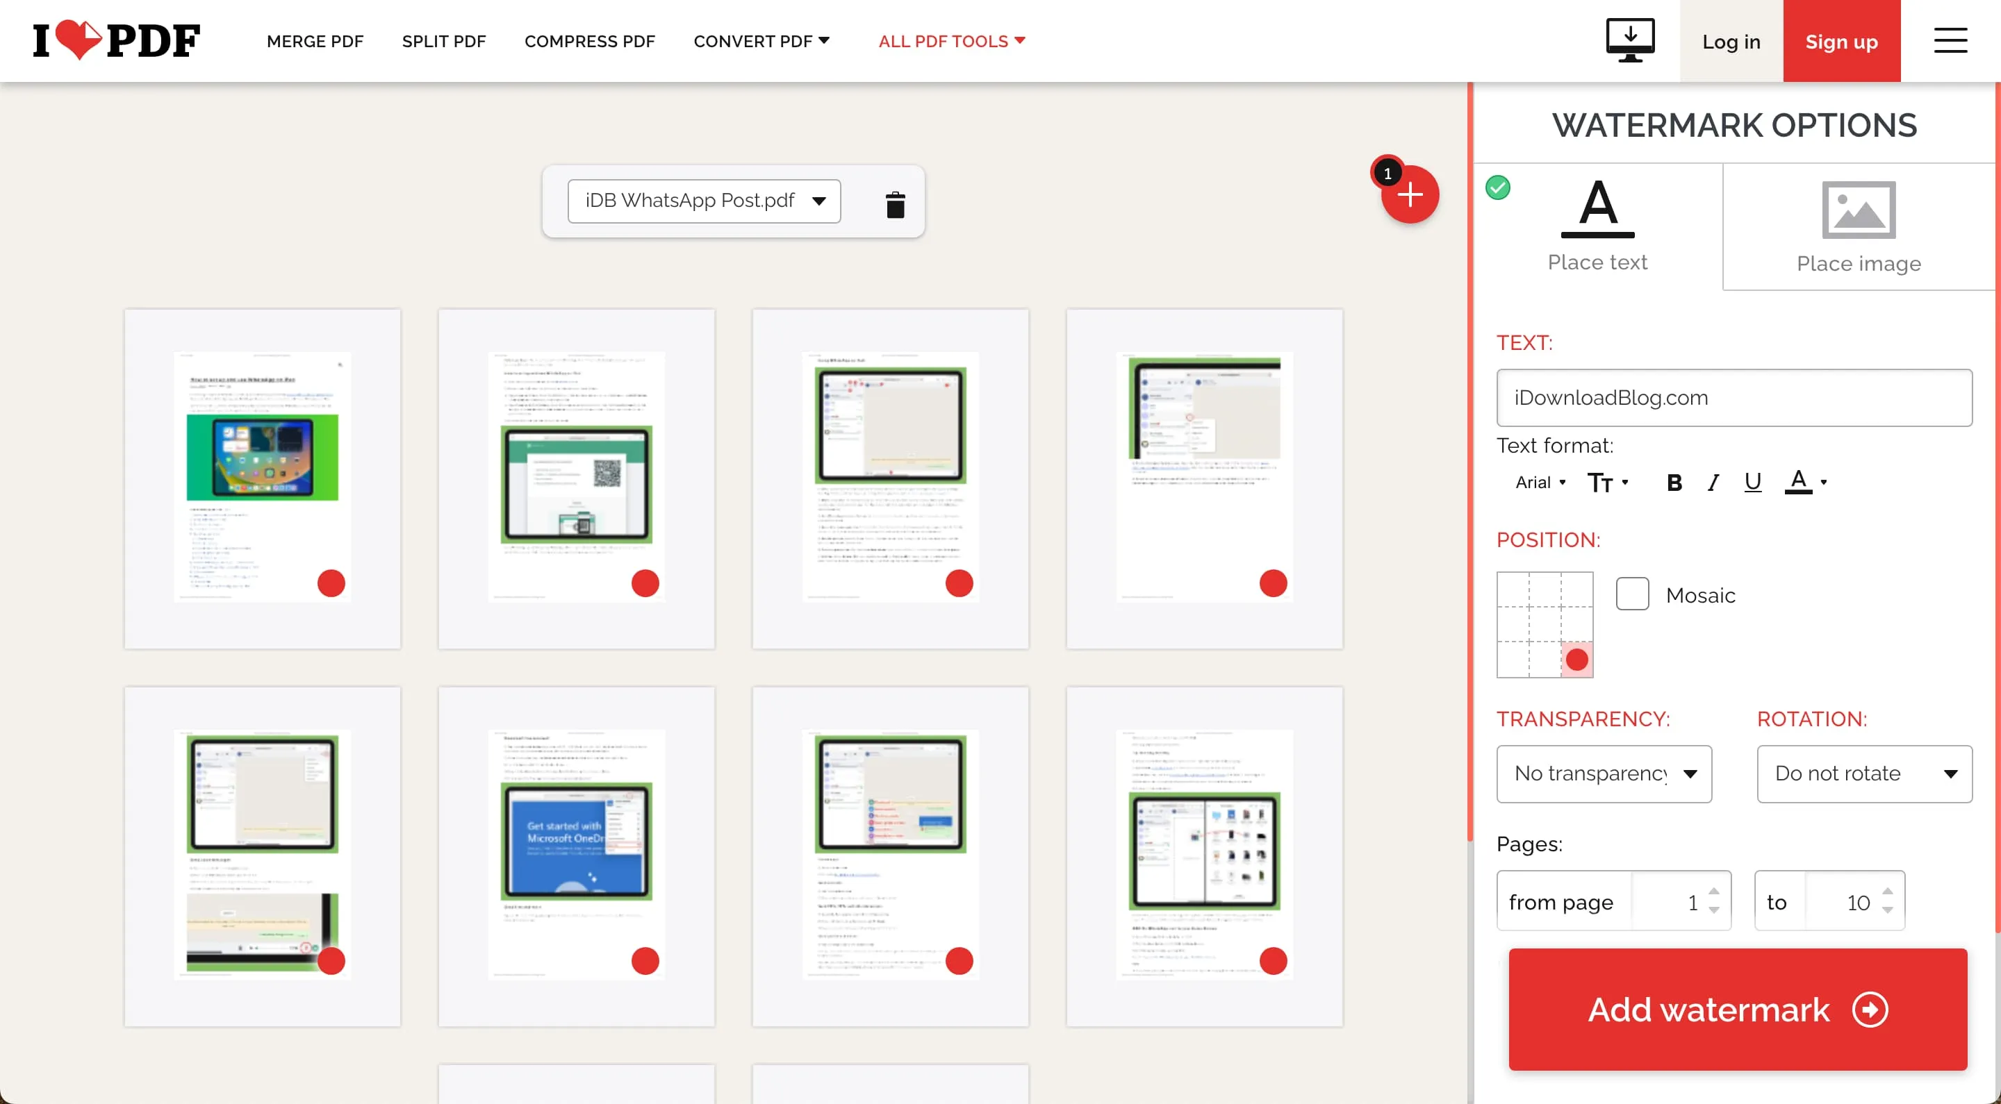Toggle underline text formatting
Image resolution: width=2001 pixels, height=1104 pixels.
(1752, 483)
